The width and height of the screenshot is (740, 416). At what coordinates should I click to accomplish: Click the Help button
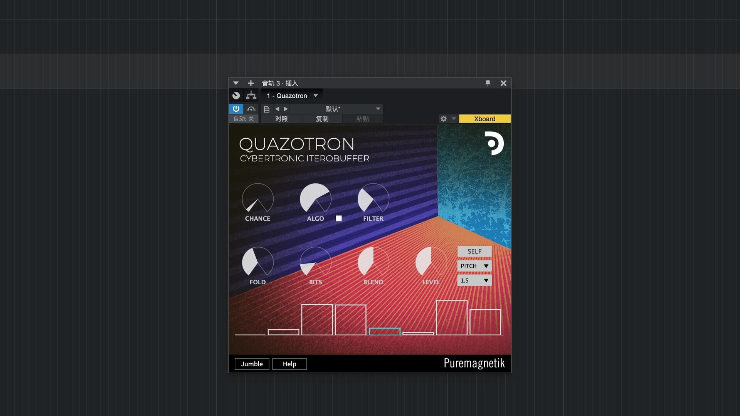point(289,364)
